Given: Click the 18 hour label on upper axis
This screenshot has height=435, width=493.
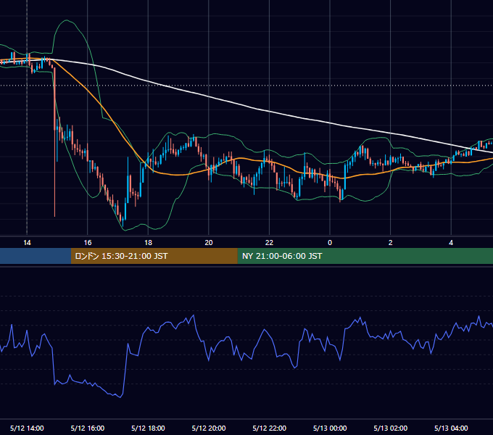Looking at the screenshot, I should point(148,243).
